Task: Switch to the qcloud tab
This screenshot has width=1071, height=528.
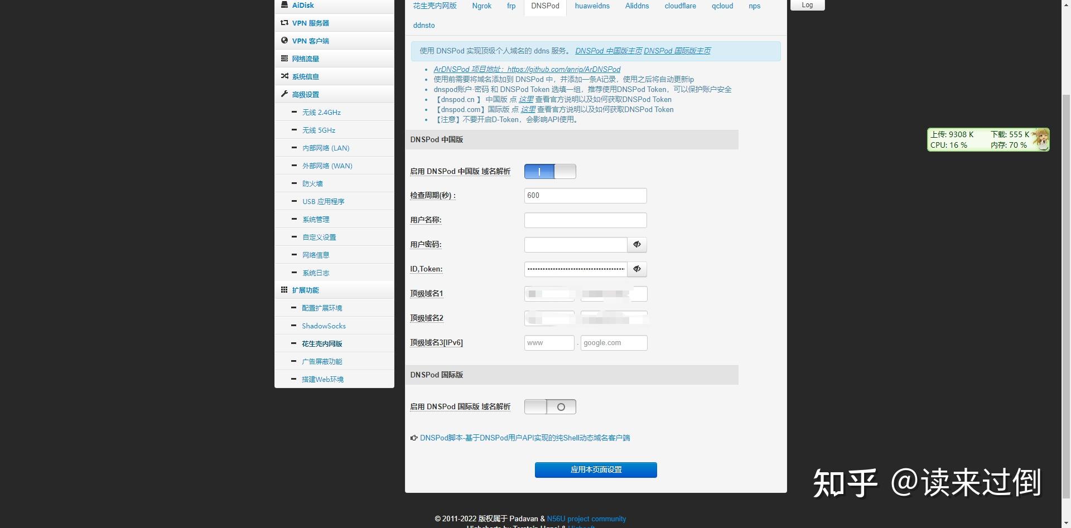Action: [x=722, y=6]
